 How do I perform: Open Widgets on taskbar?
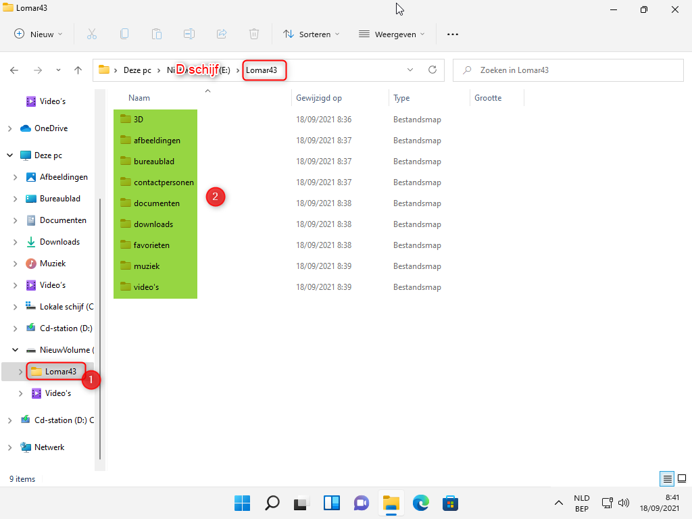pyautogui.click(x=331, y=503)
